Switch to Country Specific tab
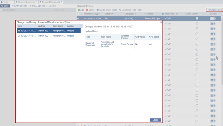Image resolution: width=223 pixels, height=126 pixels. (20, 6)
